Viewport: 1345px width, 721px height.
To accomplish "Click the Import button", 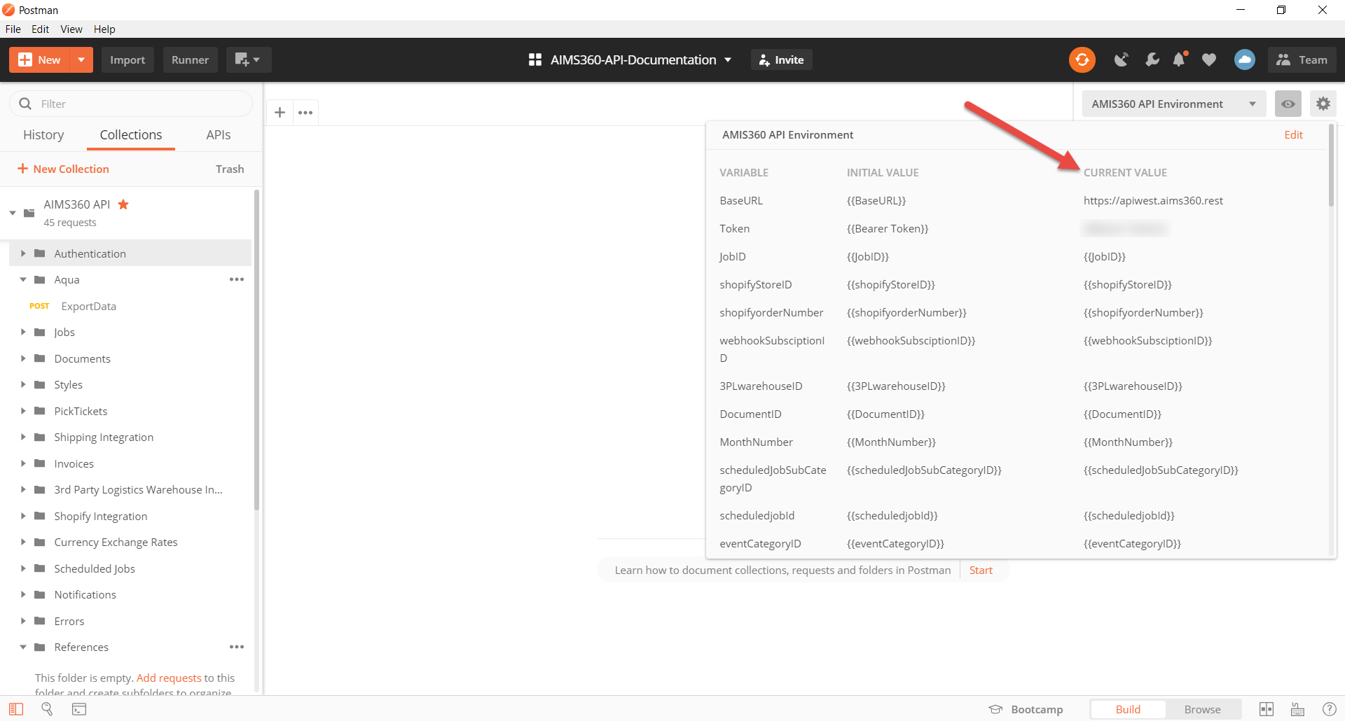I will coord(127,59).
